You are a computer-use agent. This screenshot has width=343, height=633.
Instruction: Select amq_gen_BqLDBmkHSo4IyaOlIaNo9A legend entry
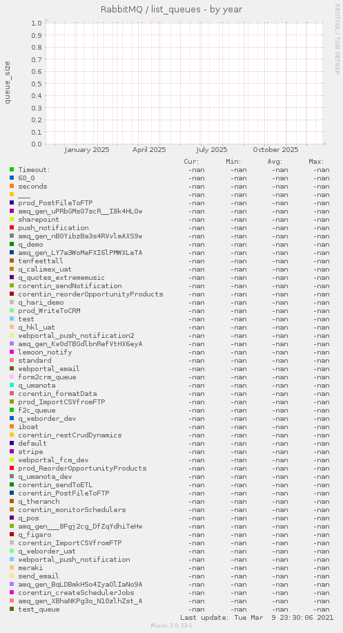[x=80, y=584]
